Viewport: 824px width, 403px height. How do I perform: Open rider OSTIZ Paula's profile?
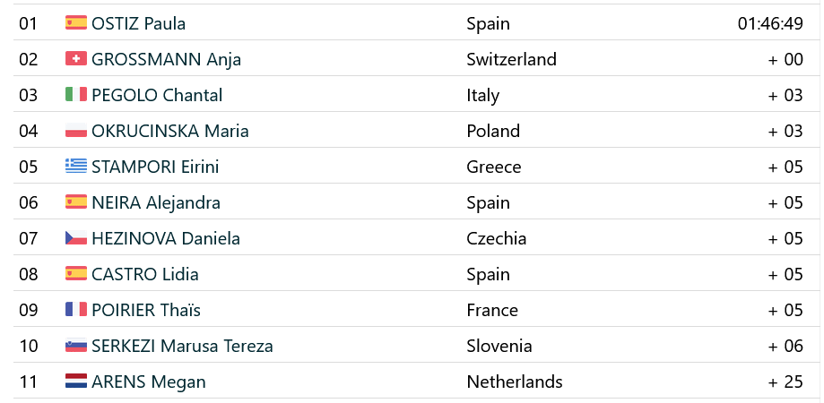tap(138, 23)
